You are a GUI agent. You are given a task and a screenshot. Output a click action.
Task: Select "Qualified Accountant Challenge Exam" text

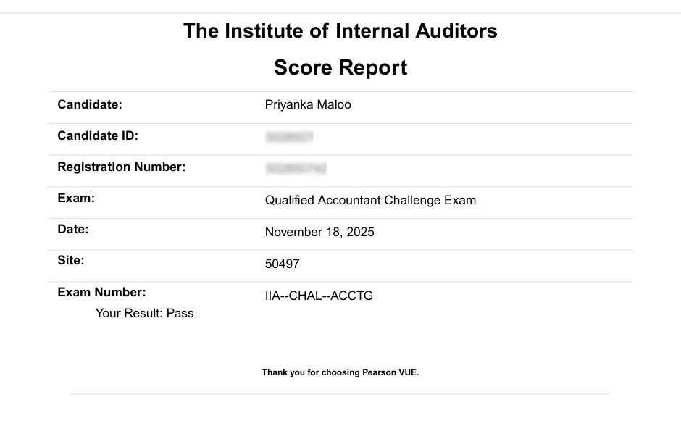[x=370, y=201]
